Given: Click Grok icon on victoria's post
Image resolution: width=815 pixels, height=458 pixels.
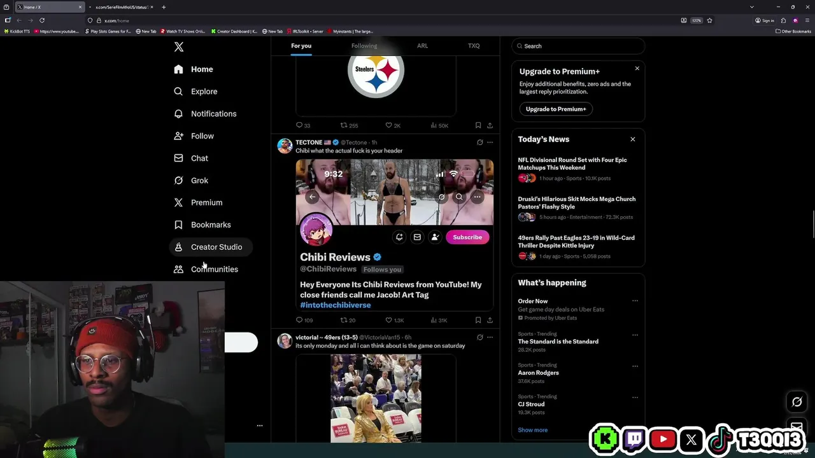Looking at the screenshot, I should click(480, 337).
